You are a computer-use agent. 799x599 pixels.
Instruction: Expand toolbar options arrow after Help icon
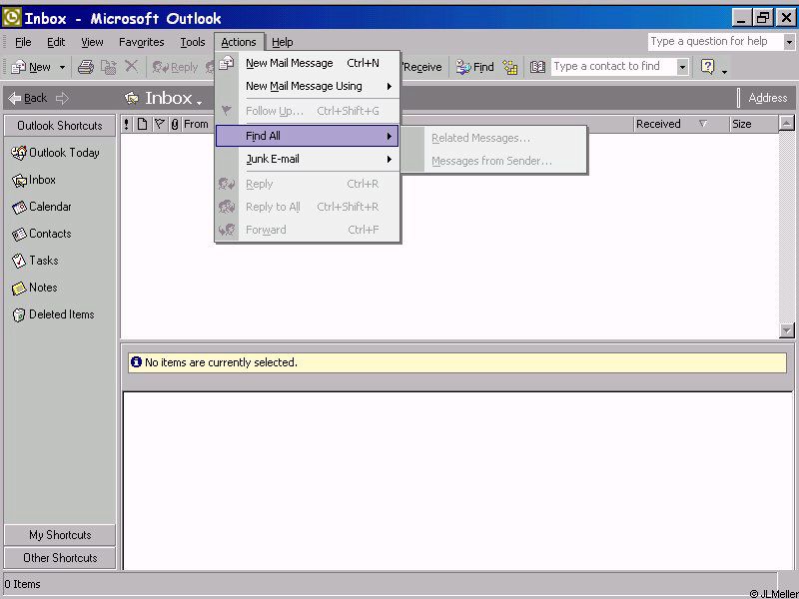tap(725, 72)
